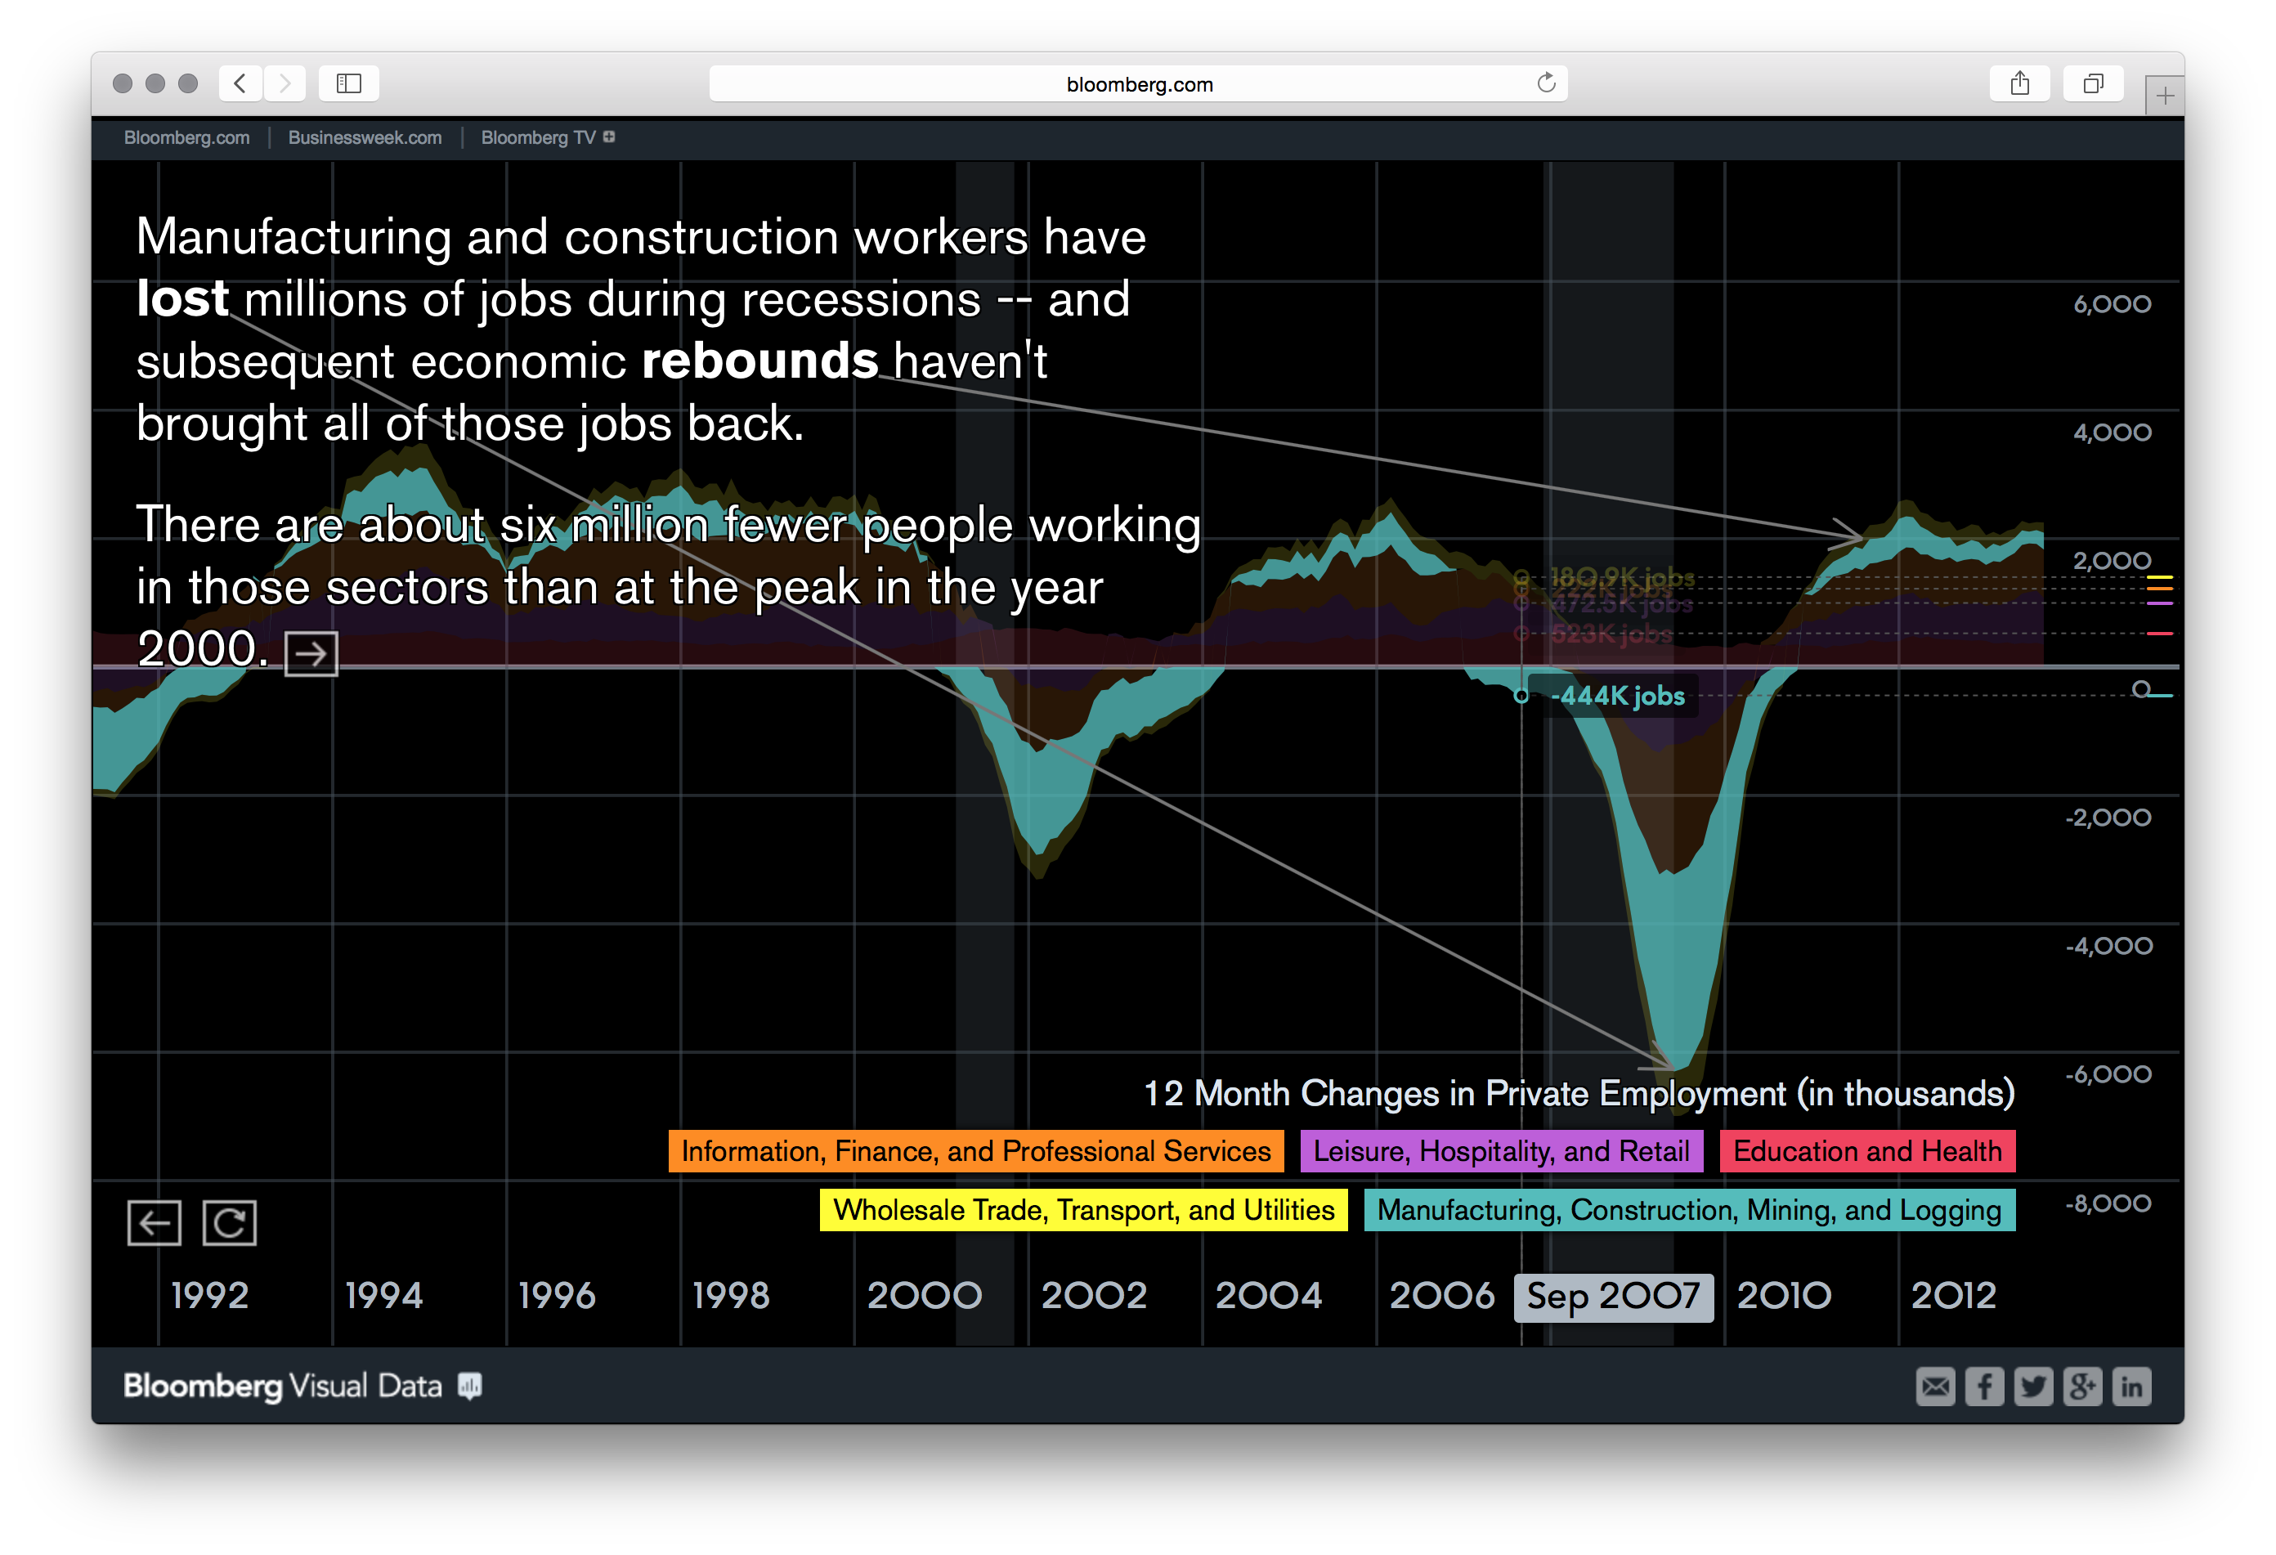2276x1555 pixels.
Task: Toggle the Wholesale Trade, Transport, and Utilities legend
Action: tap(1082, 1210)
